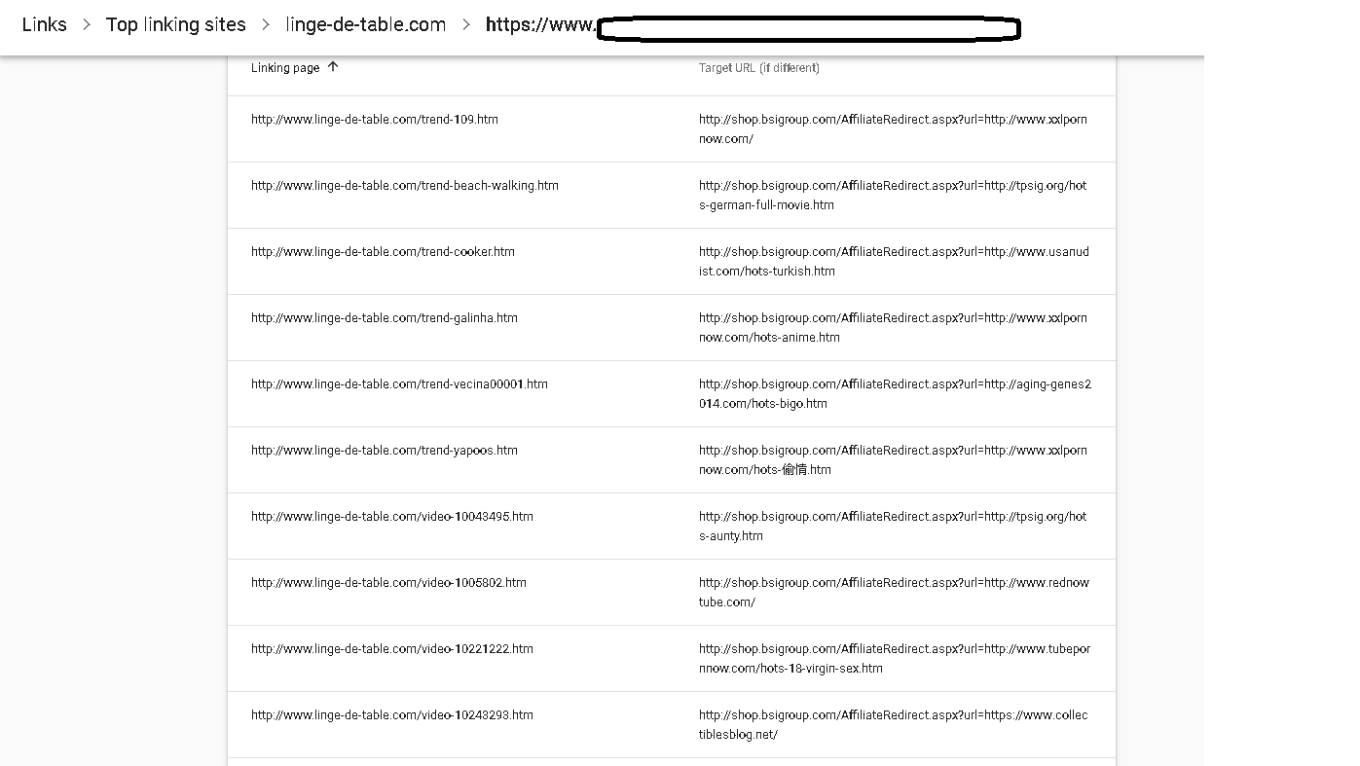
Task: Click target URL ending hots-18-virgin-sex.htm
Action: point(895,659)
